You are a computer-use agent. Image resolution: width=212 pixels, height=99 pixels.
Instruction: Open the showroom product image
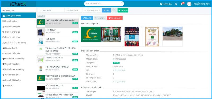pos(111,35)
